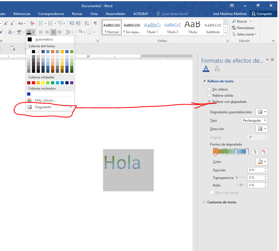This screenshot has width=279, height=251.
Task: Select Text Fill and Outline tab icon
Action: [206, 69]
